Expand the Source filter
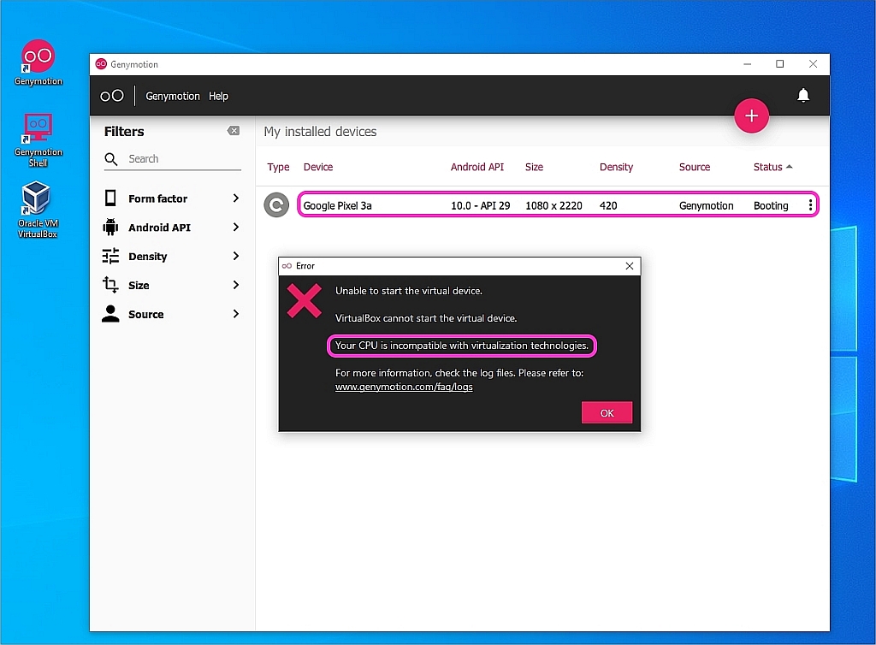 236,314
